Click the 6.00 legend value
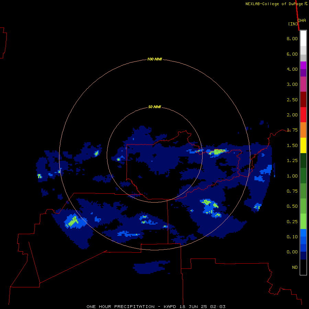 (x=292, y=54)
